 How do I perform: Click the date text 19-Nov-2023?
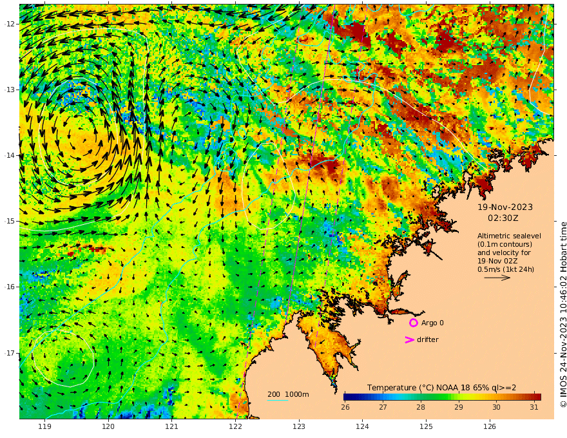click(x=505, y=207)
